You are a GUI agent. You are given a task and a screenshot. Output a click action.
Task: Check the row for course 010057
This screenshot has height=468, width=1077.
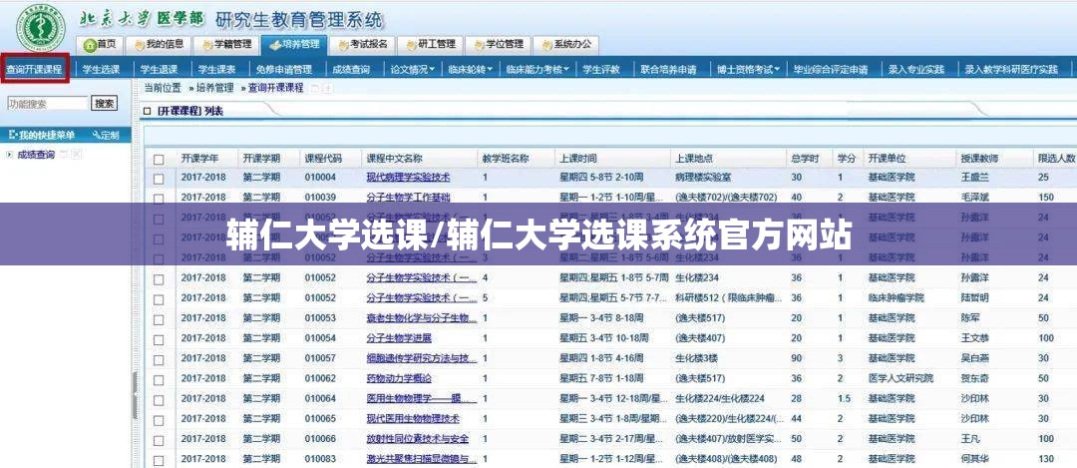159,359
